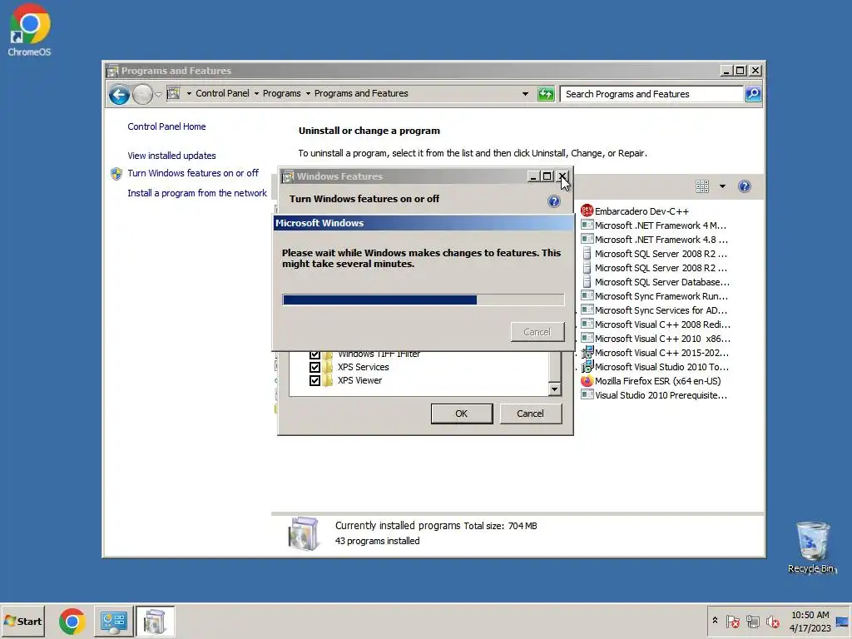Click OK in Windows Features dialog
Viewport: 852px width, 639px height.
461,414
